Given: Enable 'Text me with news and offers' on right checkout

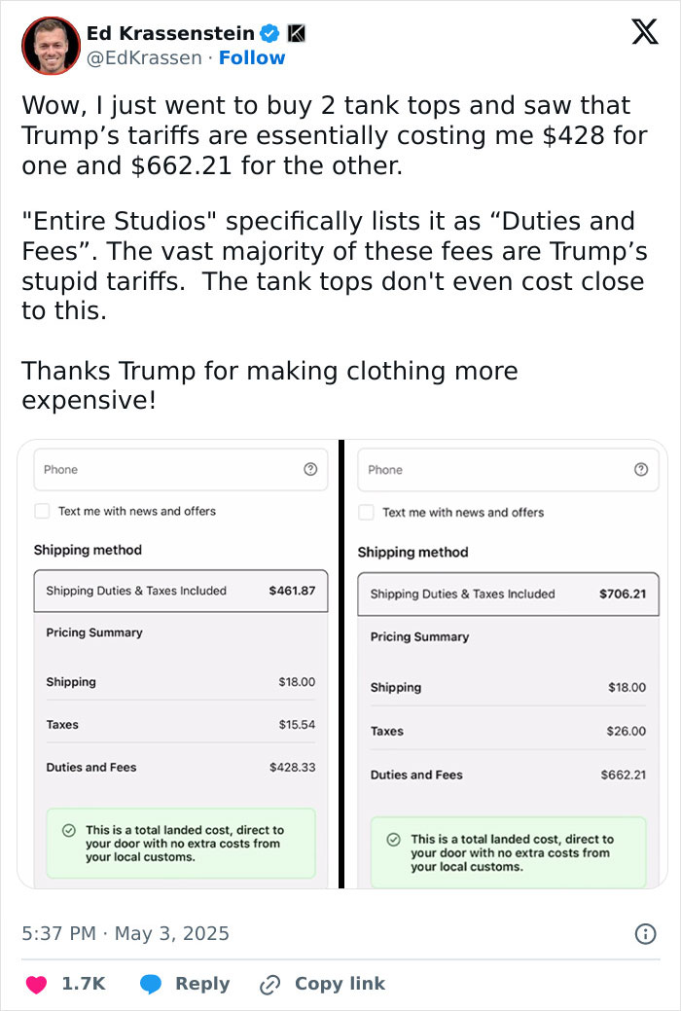Looking at the screenshot, I should click(x=367, y=512).
